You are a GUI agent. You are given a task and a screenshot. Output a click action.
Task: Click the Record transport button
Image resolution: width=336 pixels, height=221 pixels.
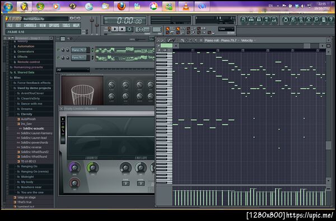coord(129,29)
